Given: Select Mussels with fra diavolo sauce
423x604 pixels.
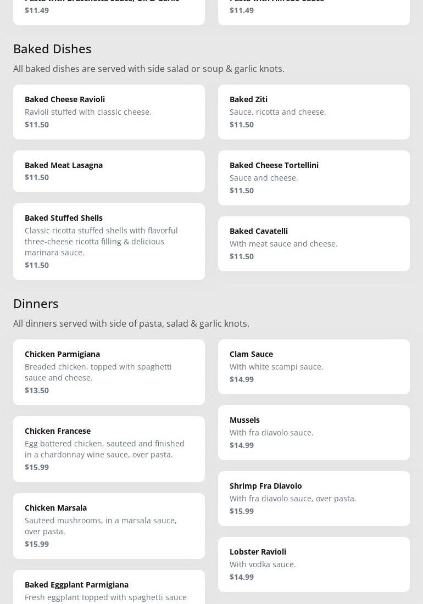Looking at the screenshot, I should 314,432.
